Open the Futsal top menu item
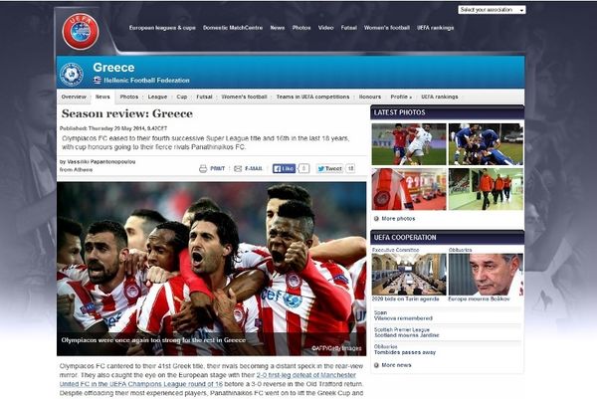The image size is (597, 399). click(x=349, y=28)
